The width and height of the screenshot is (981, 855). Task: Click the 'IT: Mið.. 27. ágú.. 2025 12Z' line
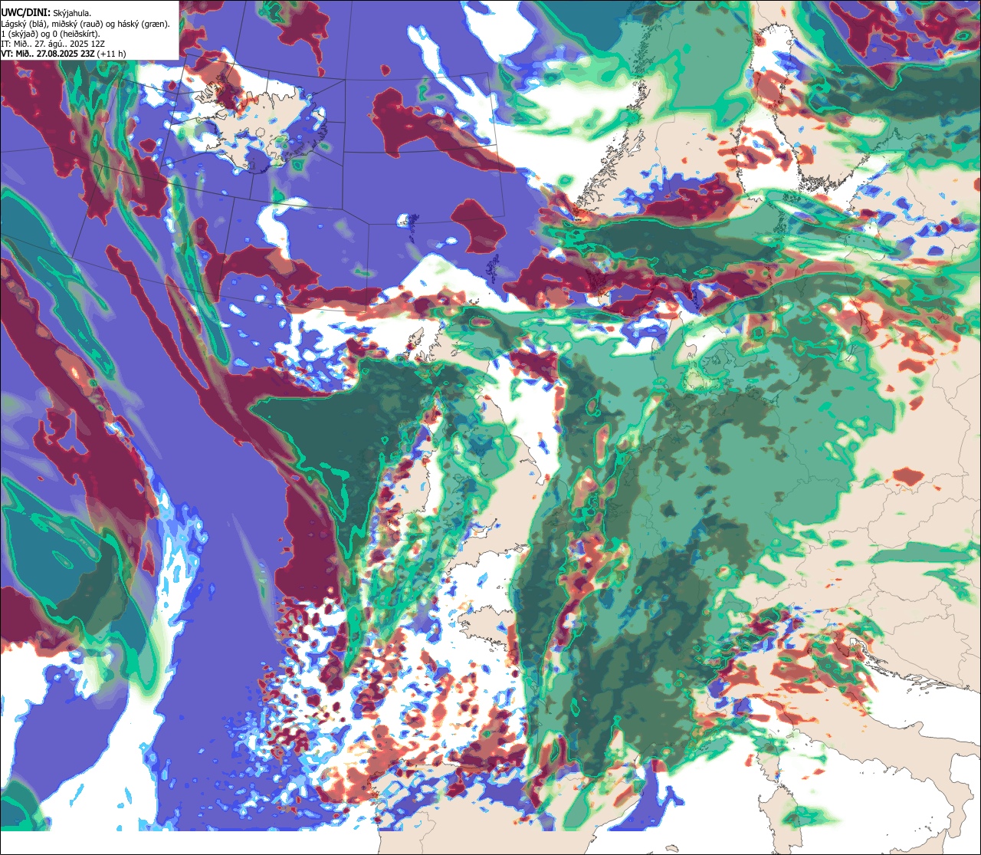53,44
